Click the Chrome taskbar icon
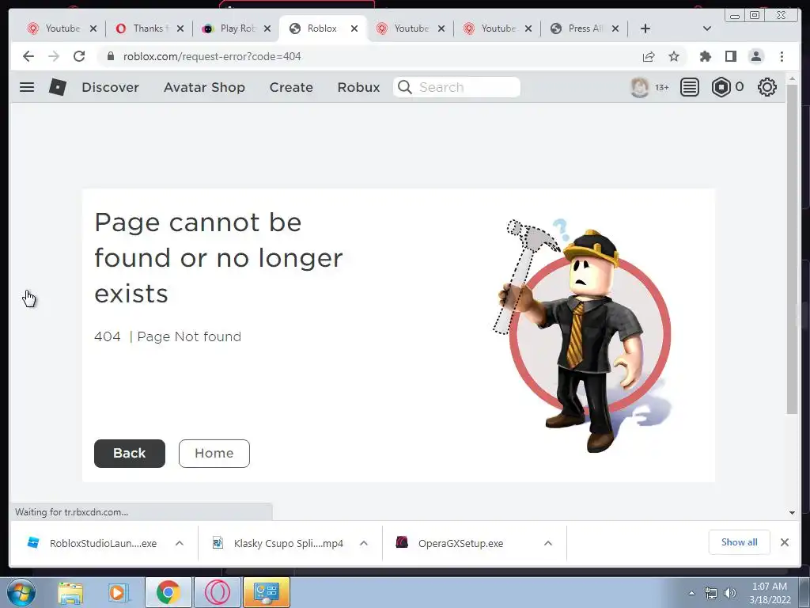This screenshot has height=608, width=810. (168, 593)
